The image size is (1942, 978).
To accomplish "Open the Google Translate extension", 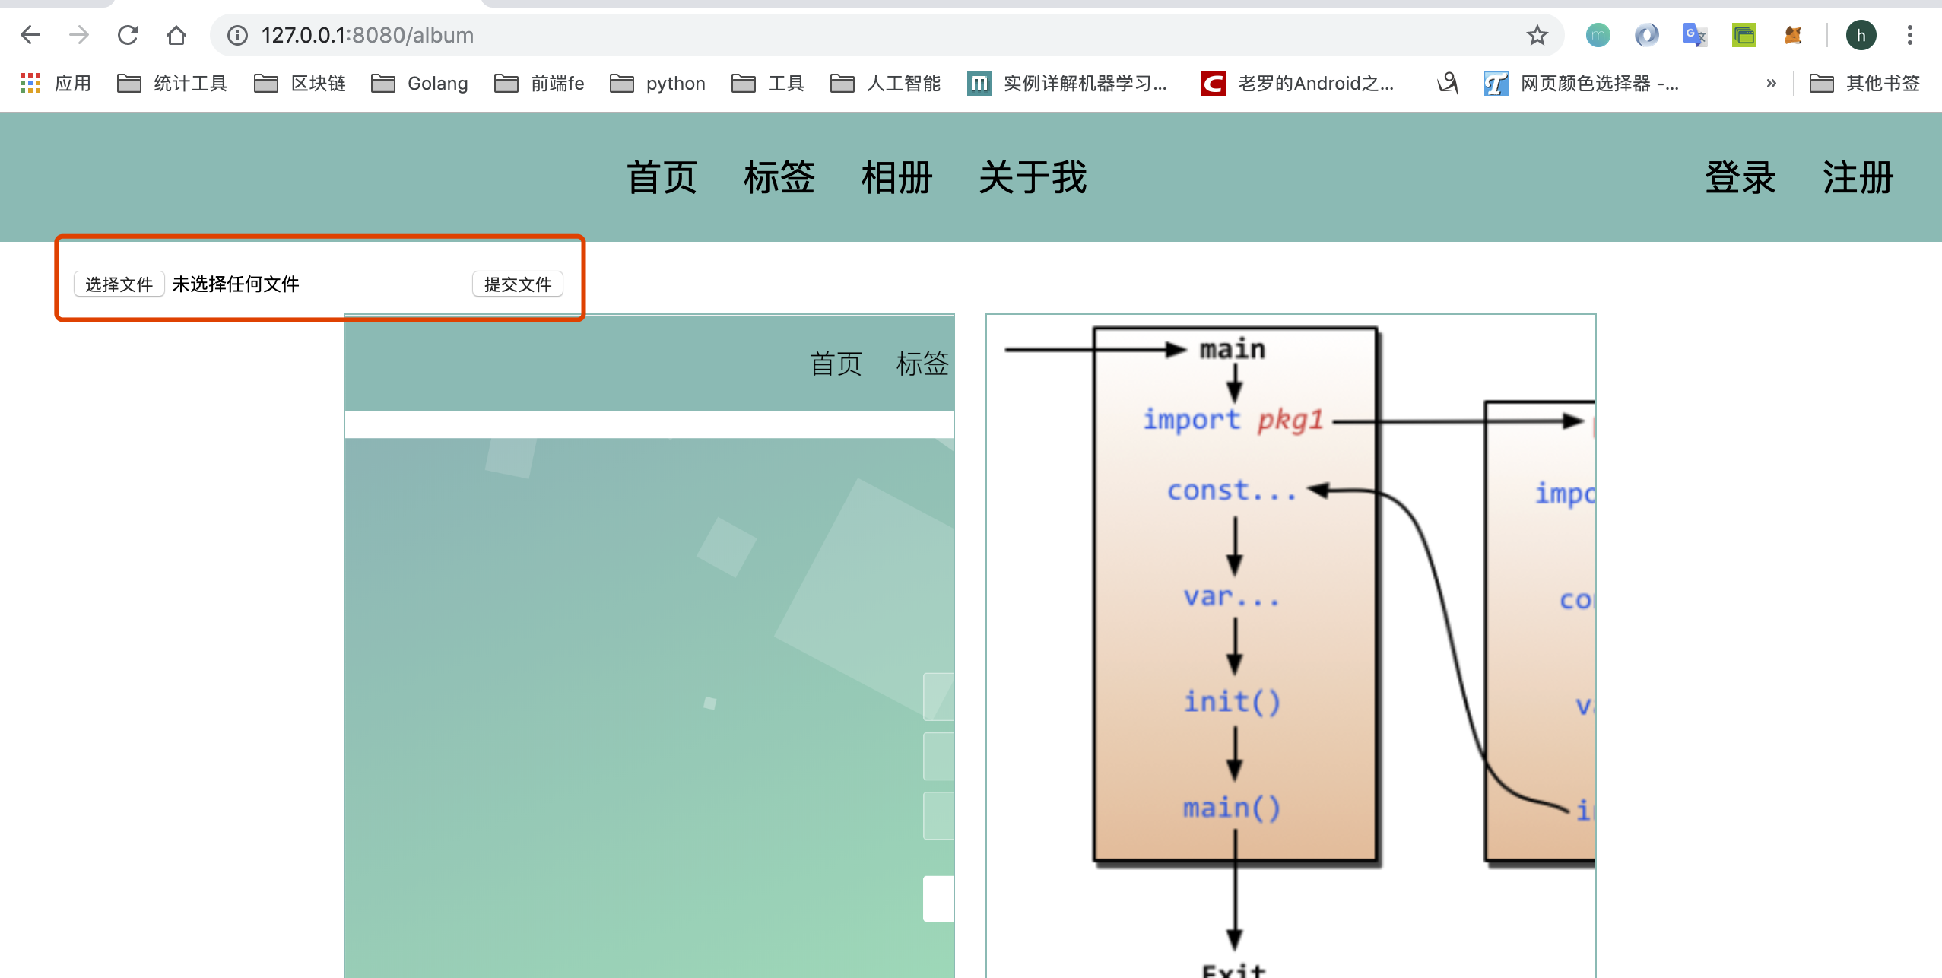I will 1694,35.
